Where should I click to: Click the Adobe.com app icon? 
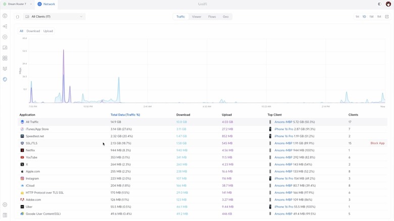(x=22, y=200)
